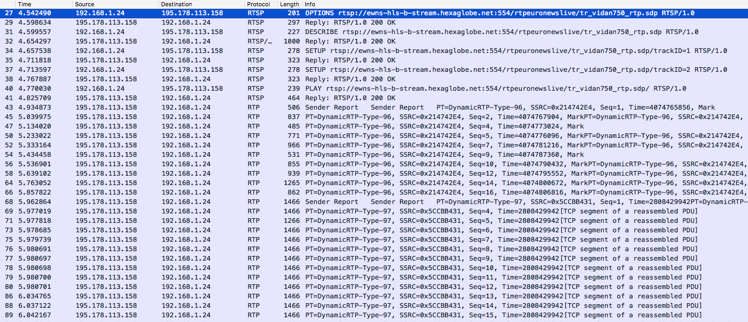Select RTP packet 88 at time 6.037122
Image resolution: width=748 pixels, height=322 pixels.
[374, 306]
